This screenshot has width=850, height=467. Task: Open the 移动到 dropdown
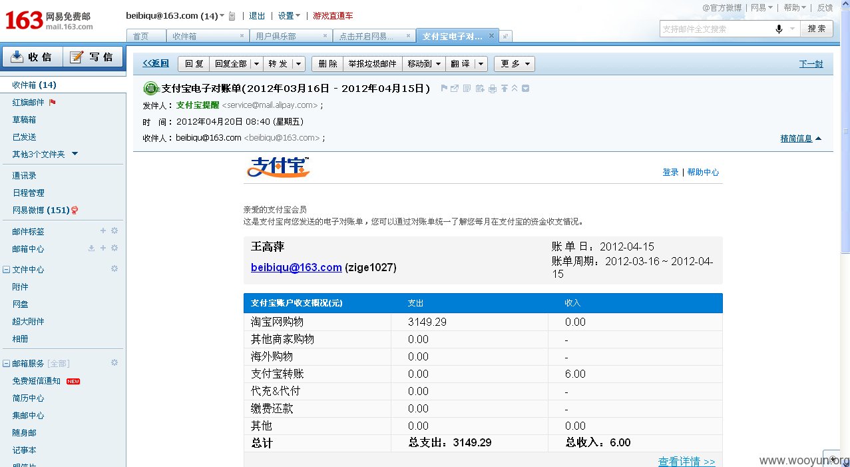pos(425,64)
